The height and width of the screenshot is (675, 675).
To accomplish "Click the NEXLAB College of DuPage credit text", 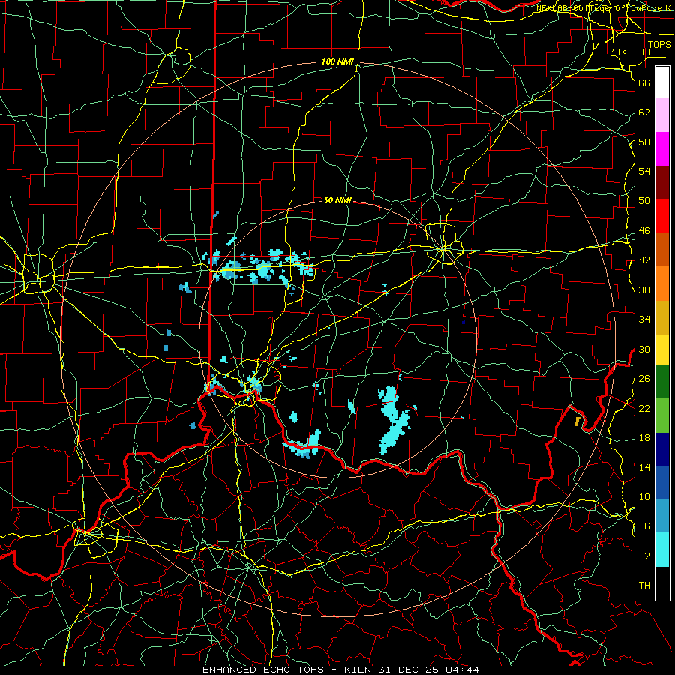I will (603, 8).
